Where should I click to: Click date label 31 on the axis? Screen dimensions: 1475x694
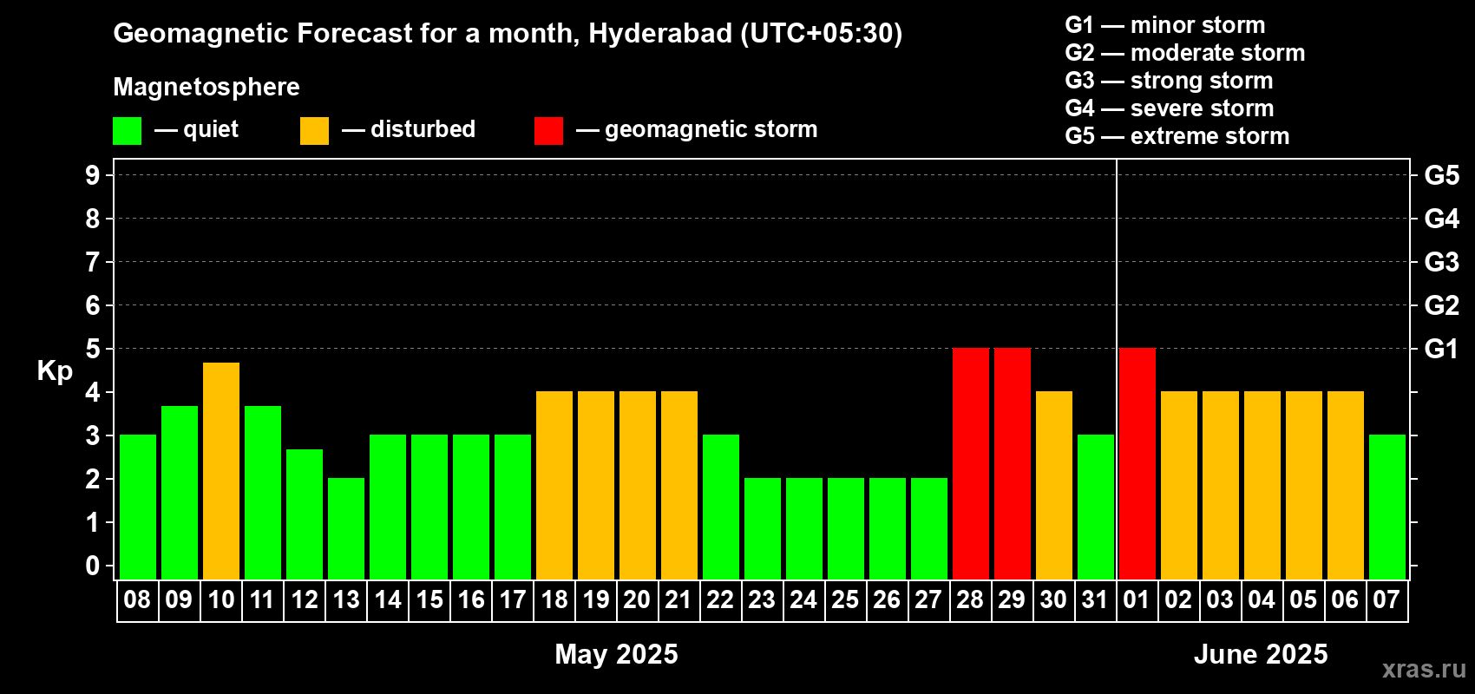tap(1095, 600)
